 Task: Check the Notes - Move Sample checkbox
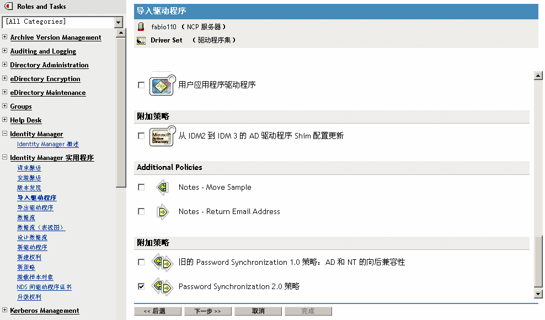coord(141,188)
